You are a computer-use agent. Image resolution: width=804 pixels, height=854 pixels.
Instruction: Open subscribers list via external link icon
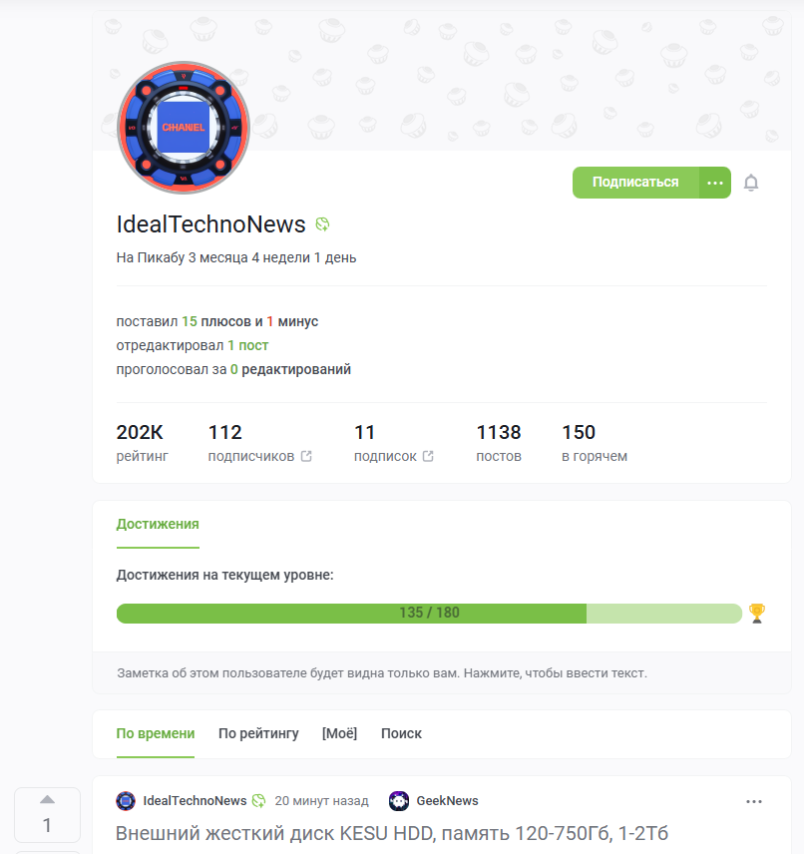(306, 456)
